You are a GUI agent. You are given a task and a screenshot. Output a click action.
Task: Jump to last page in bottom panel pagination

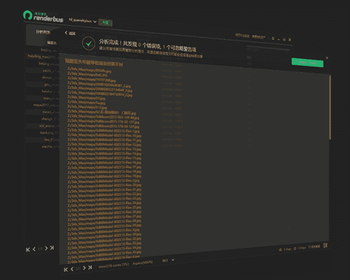click(90, 267)
